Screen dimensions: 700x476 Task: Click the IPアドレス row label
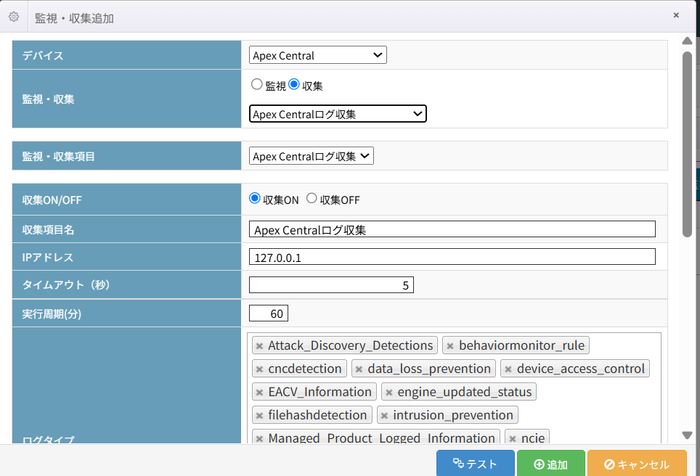point(48,257)
